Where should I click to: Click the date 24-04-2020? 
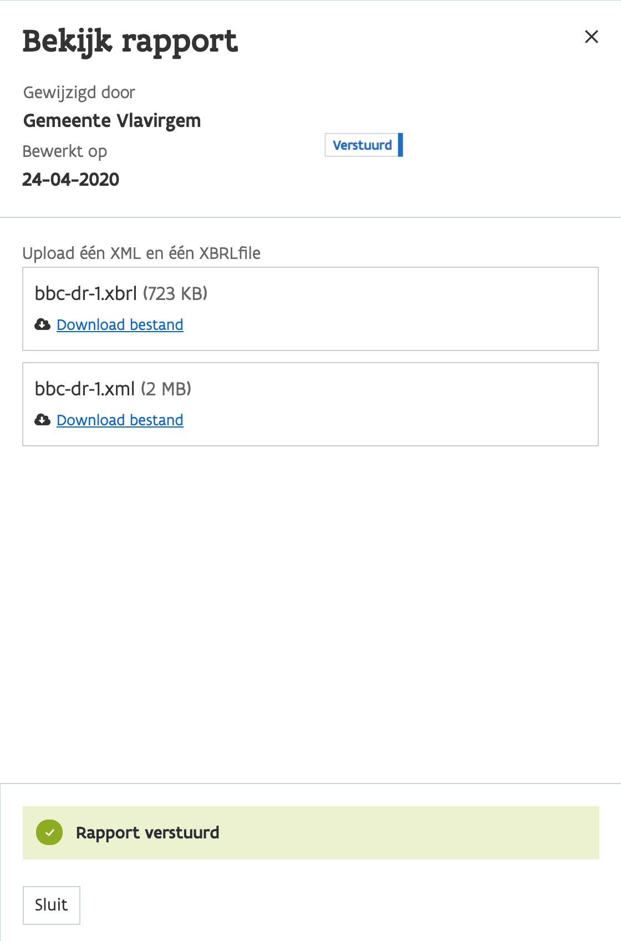click(x=71, y=179)
